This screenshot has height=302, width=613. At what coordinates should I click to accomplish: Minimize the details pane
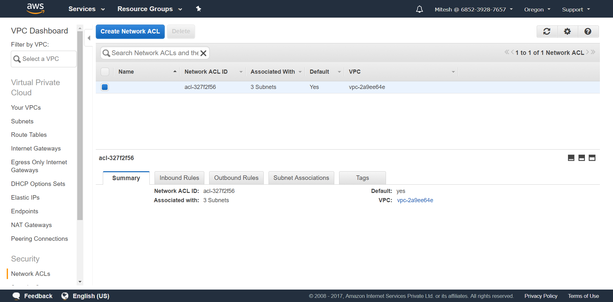pyautogui.click(x=571, y=158)
